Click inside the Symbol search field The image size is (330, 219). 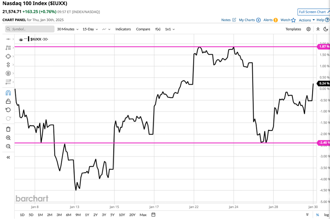click(x=30, y=29)
